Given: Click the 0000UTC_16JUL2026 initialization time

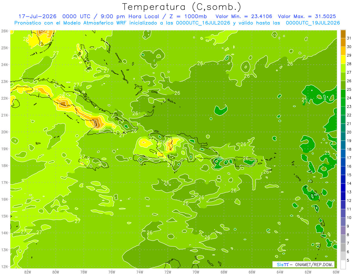Looking at the screenshot, I should (x=203, y=23).
